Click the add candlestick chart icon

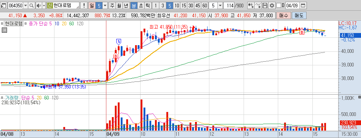click(x=251, y=5)
